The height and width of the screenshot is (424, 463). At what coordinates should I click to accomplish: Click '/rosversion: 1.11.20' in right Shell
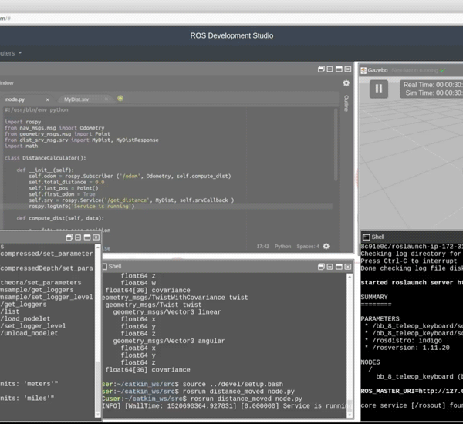click(x=411, y=348)
